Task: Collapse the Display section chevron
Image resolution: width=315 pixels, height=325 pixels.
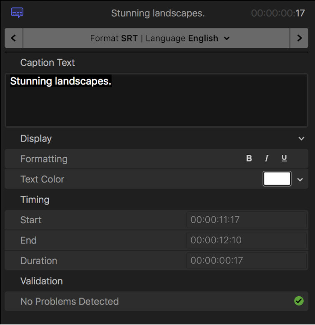Action: (x=301, y=138)
